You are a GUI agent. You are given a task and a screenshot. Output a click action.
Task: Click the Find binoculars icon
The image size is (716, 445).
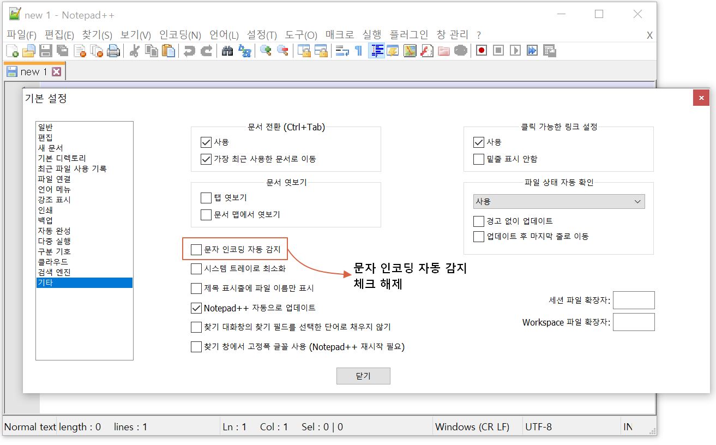pos(227,51)
